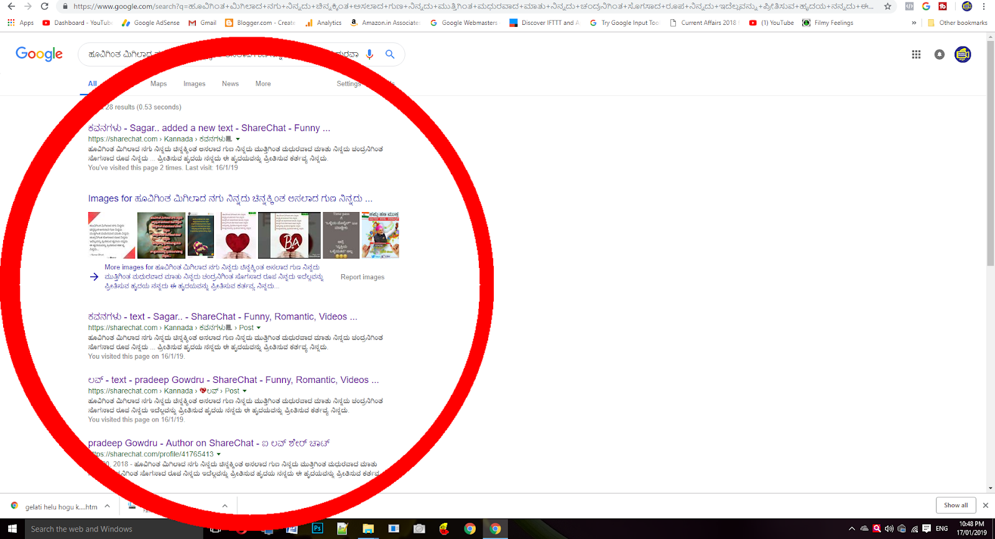Open the 'pradeep Gowdru - ShareChat' love text result
This screenshot has height=539, width=995.
pos(233,380)
